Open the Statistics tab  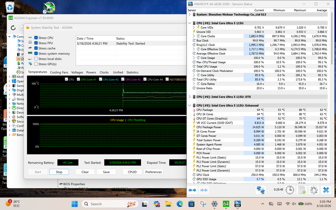pyautogui.click(x=132, y=72)
